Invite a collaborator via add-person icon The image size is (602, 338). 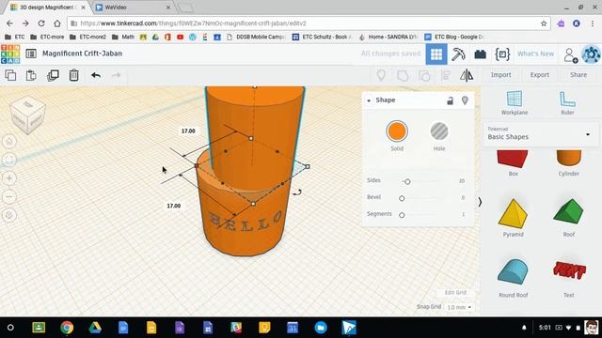pos(571,54)
